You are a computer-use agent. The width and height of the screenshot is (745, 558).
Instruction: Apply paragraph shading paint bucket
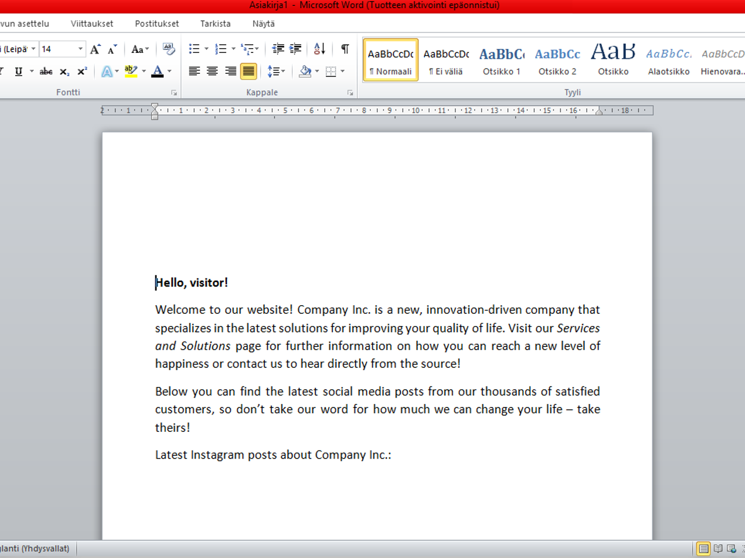[305, 71]
